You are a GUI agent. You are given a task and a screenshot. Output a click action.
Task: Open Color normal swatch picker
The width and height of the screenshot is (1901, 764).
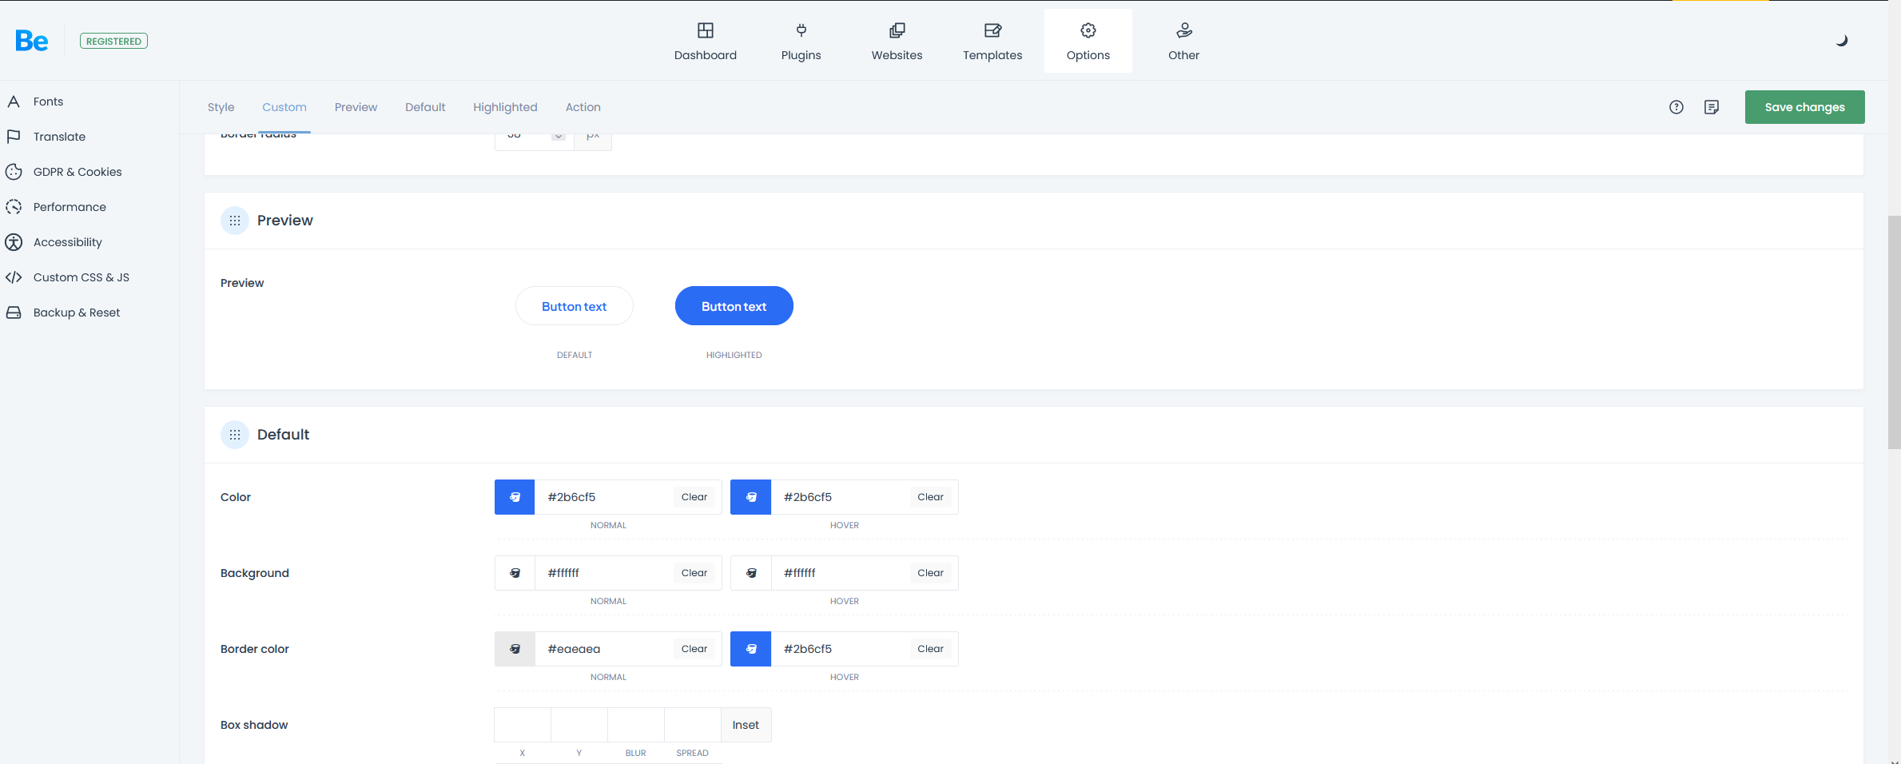coord(515,497)
